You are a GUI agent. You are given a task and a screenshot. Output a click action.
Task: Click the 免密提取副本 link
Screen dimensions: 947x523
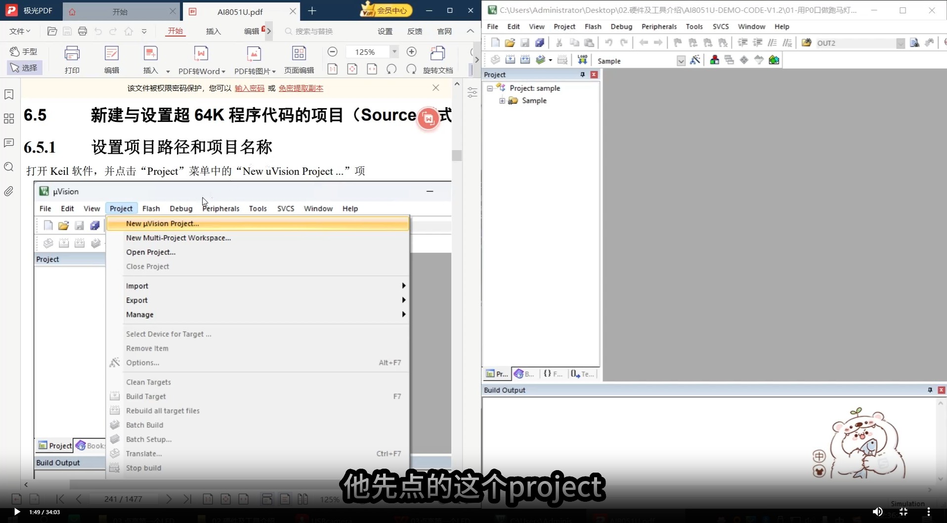[301, 88]
